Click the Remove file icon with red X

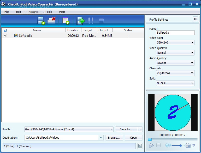tap(52, 21)
